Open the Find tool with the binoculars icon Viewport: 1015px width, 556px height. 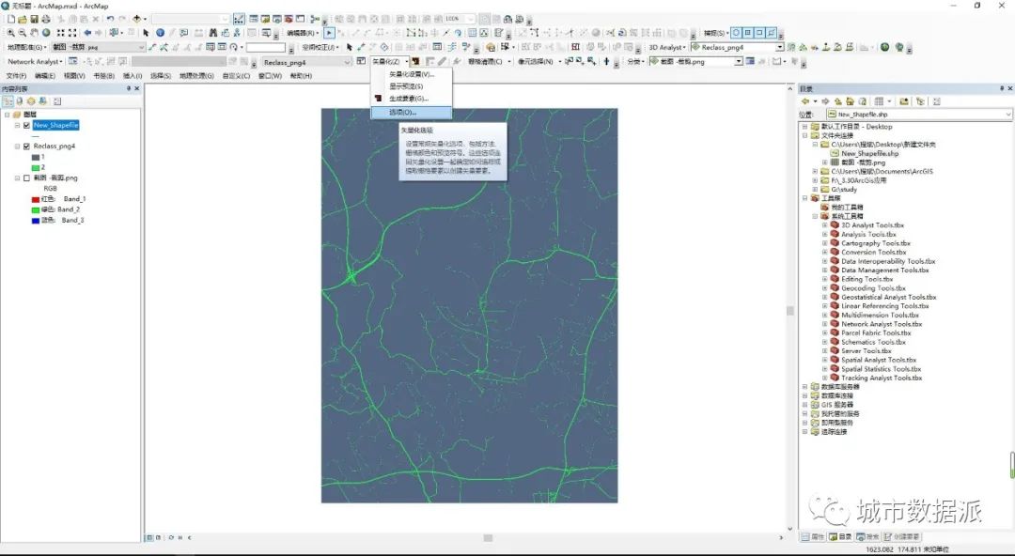click(213, 32)
